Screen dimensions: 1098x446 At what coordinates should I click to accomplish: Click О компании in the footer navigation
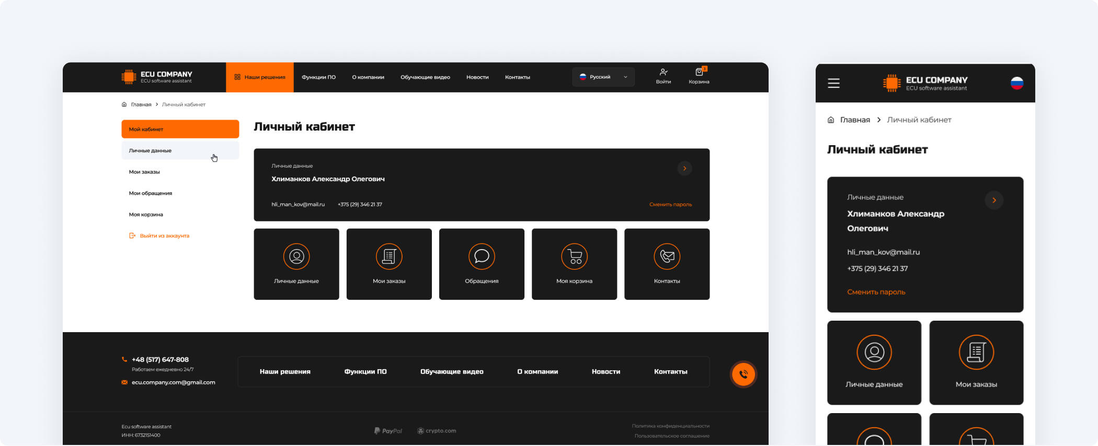click(537, 372)
